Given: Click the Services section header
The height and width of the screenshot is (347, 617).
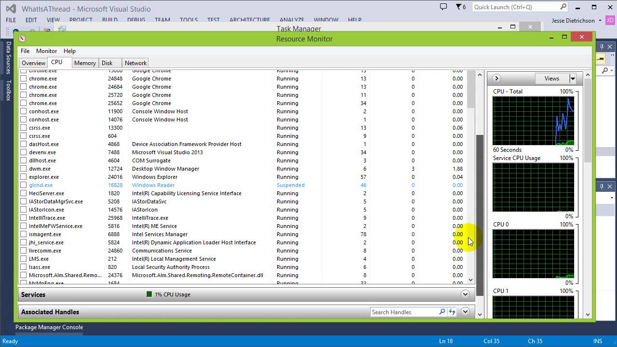Looking at the screenshot, I should (246, 294).
